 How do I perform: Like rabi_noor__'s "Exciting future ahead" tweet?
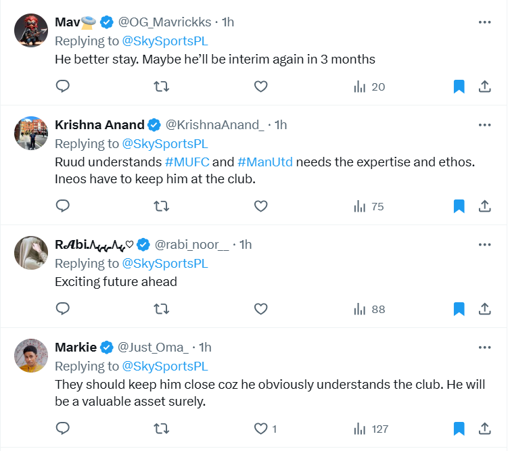pyautogui.click(x=261, y=309)
